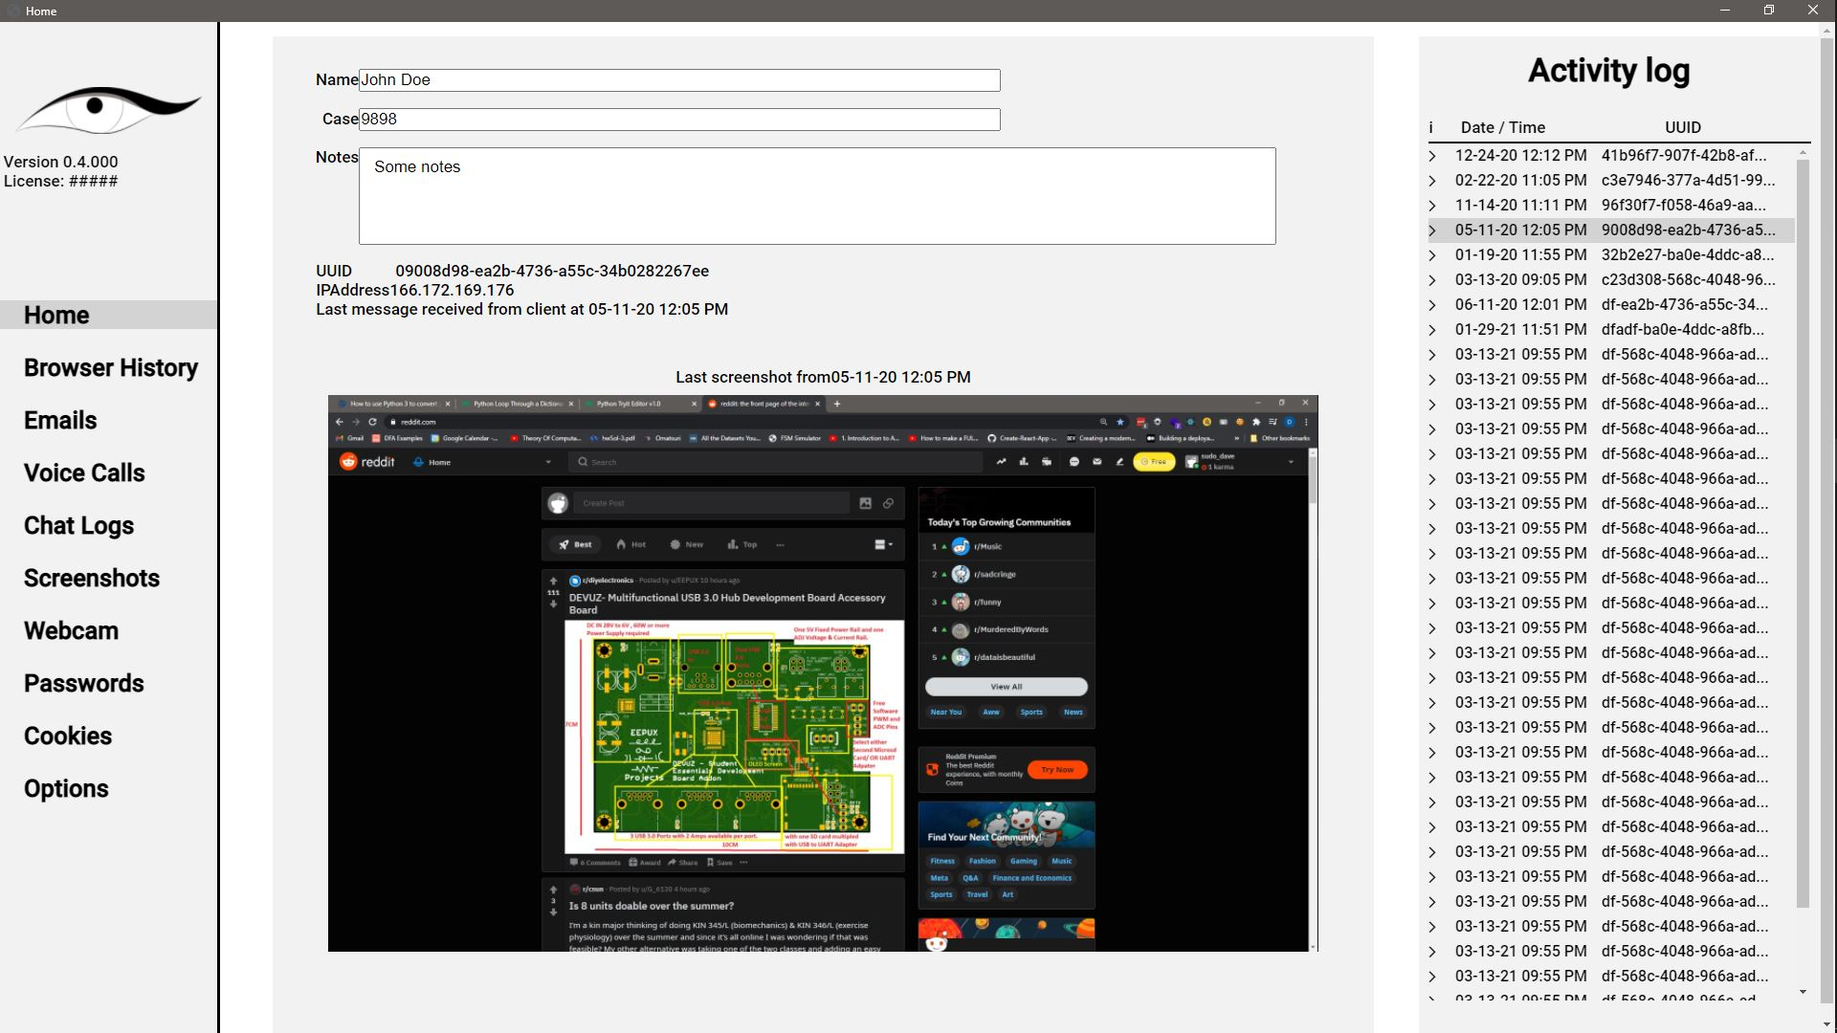Select UUID 96f30f7-f058-46a9-aa... in the log
Viewport: 1837px width, 1033px height.
(x=1684, y=205)
